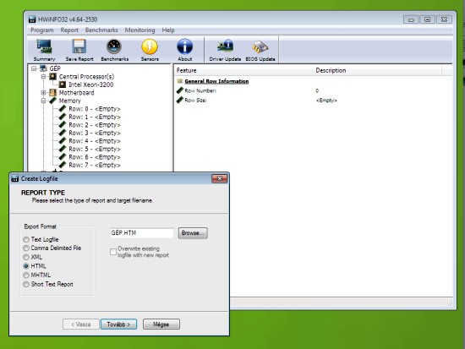
Task: Collapse the Memory tree node
Action: click(x=43, y=101)
